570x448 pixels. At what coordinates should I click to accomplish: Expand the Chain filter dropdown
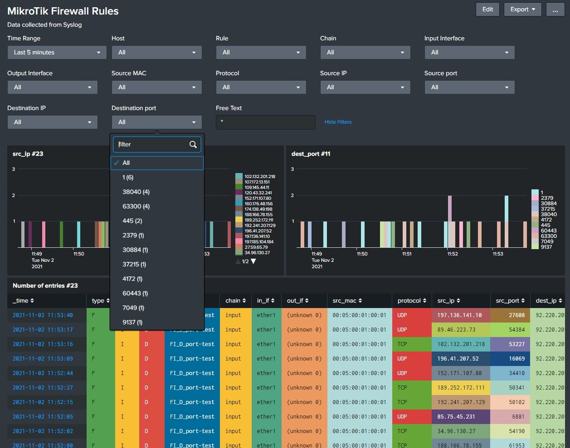(365, 53)
